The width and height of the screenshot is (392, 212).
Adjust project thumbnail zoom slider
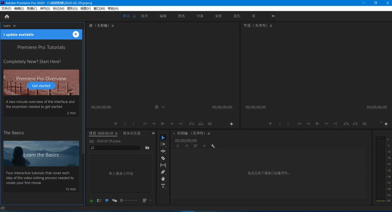click(x=129, y=201)
